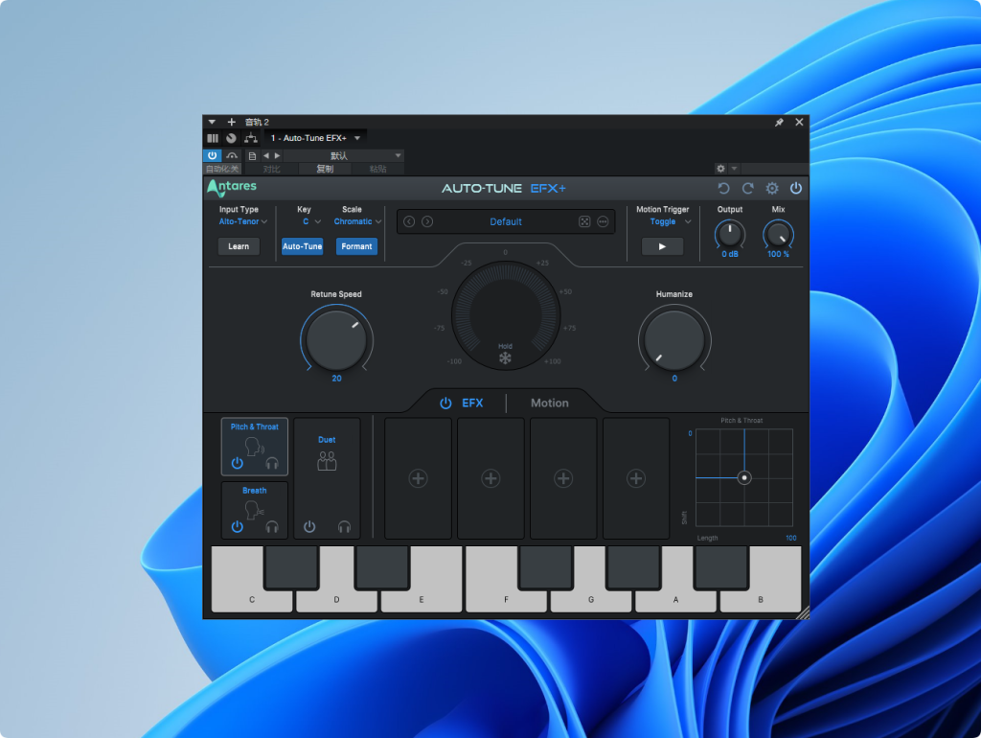Toggle the Formant button
Viewport: 981px width, 738px height.
356,246
